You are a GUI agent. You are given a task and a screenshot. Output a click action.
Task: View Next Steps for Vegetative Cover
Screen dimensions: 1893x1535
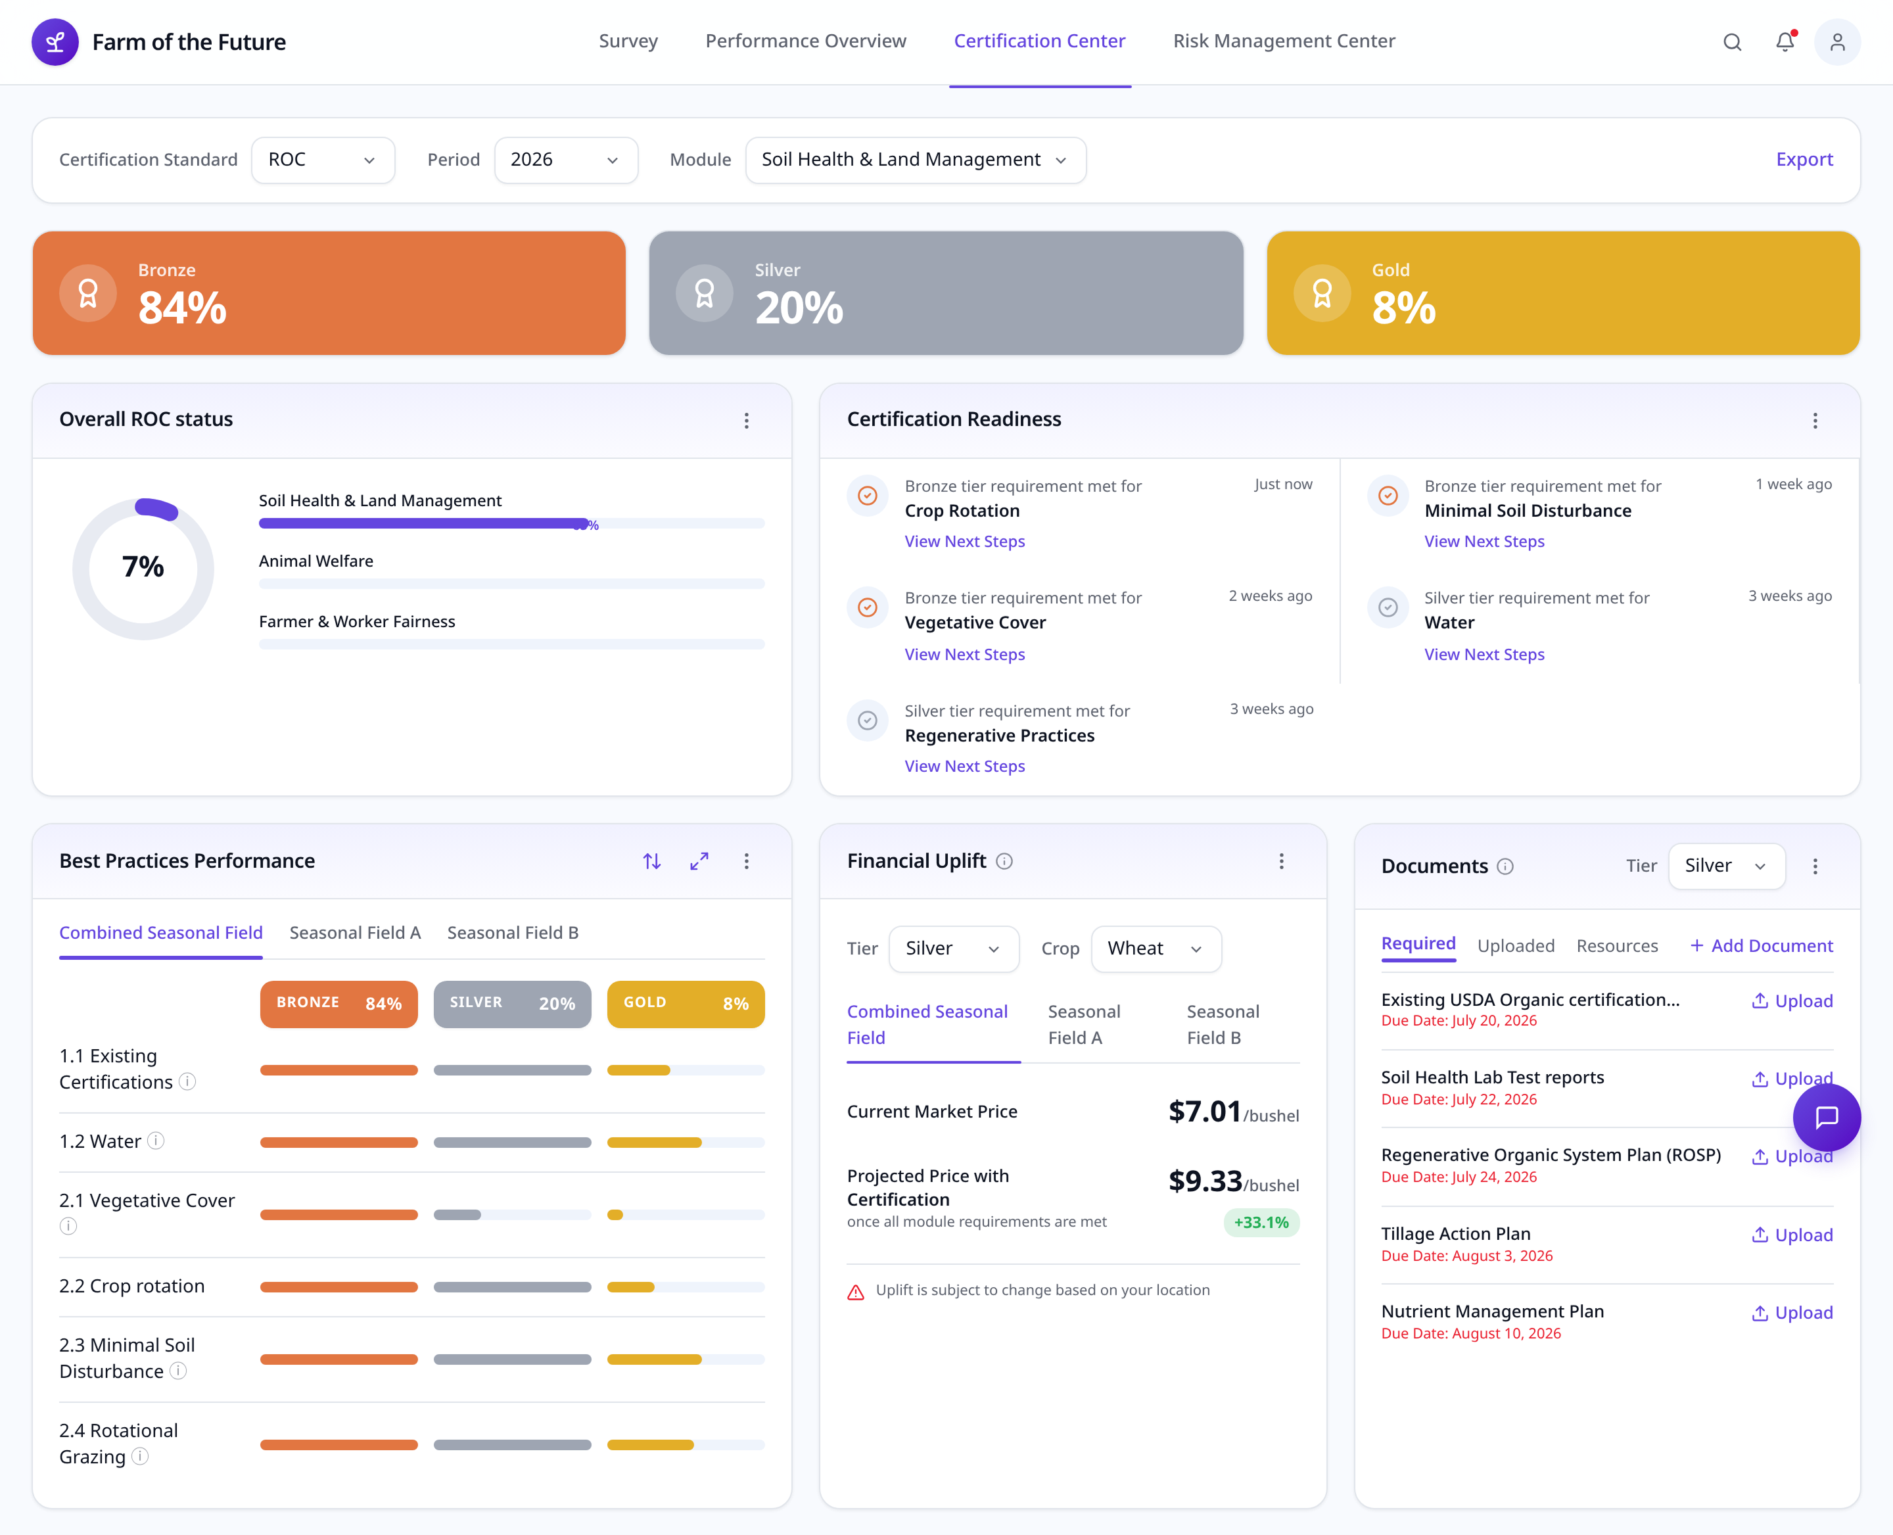[x=965, y=654]
